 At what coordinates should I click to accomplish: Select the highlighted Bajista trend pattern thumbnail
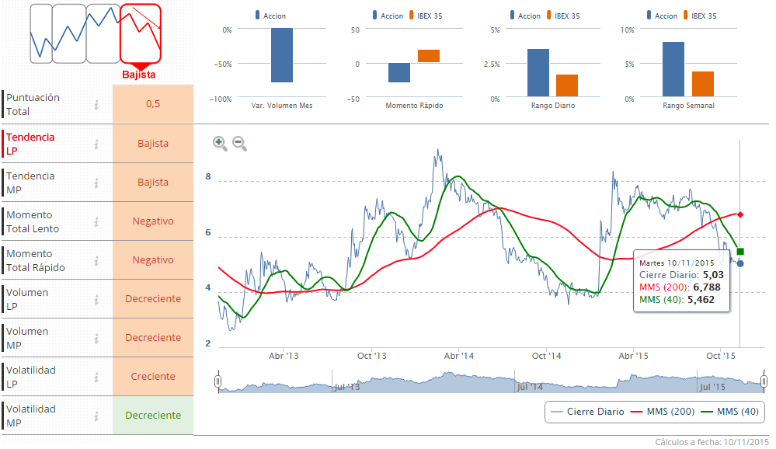(x=141, y=33)
